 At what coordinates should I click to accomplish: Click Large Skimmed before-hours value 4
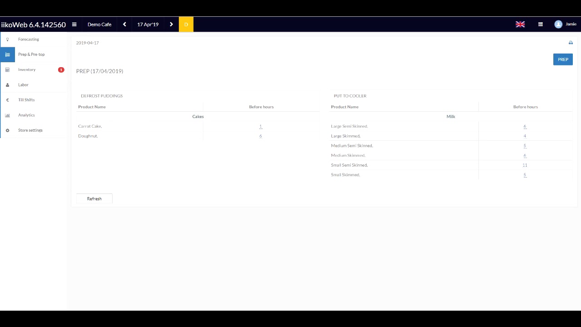[x=525, y=136]
